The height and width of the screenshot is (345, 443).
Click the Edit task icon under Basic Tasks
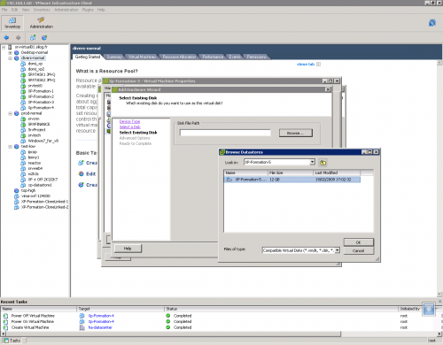click(81, 173)
